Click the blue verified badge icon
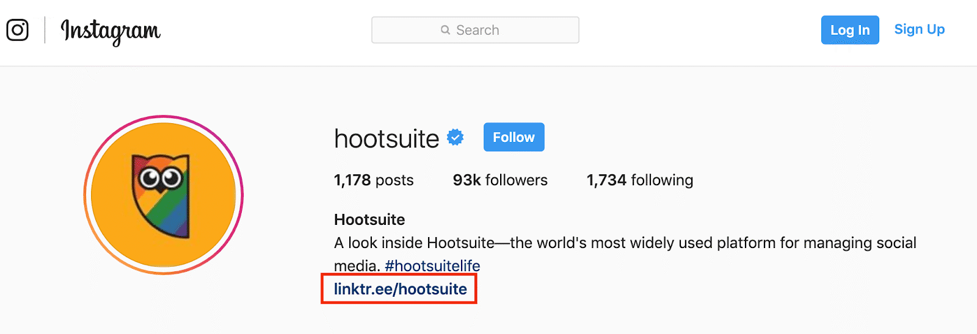This screenshot has width=977, height=334. pyautogui.click(x=456, y=137)
